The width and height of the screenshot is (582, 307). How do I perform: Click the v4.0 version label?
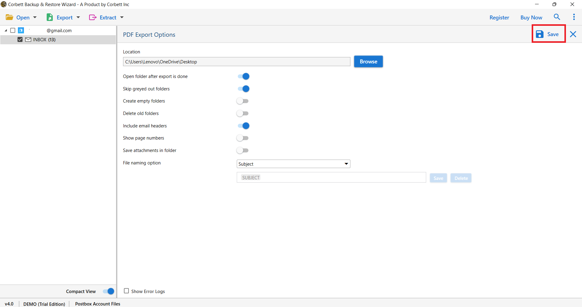click(x=9, y=304)
